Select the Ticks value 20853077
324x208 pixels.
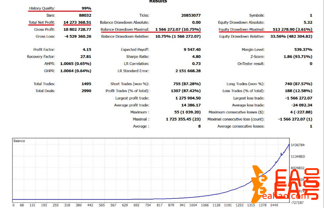tap(191, 15)
